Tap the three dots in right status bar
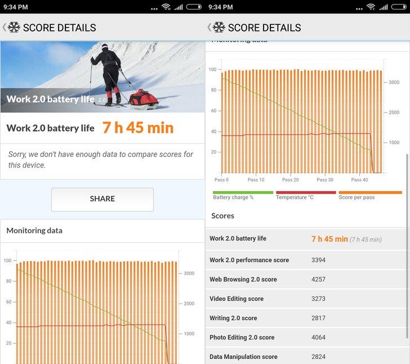This screenshot has width=410, height=364. pos(359,9)
